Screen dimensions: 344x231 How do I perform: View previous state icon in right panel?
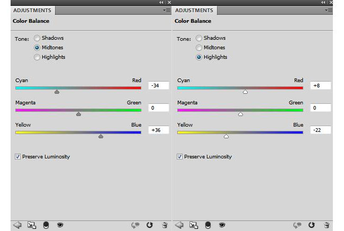[x=297, y=225]
